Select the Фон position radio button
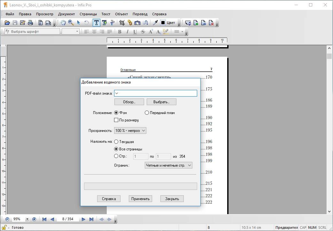The width and height of the screenshot is (333, 231). [x=116, y=113]
